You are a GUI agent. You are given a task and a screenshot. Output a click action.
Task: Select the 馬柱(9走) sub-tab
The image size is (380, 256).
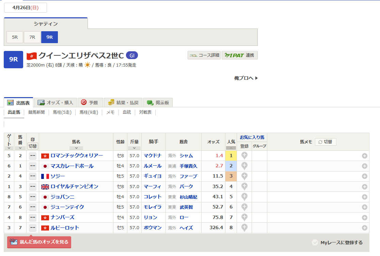point(89,112)
